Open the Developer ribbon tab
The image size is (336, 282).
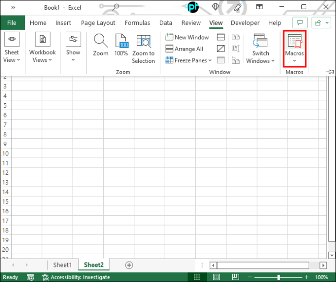(x=245, y=23)
